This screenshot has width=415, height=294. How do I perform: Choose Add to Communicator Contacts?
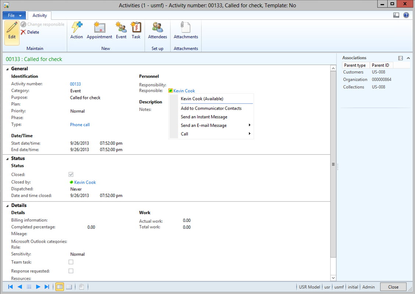coord(211,108)
